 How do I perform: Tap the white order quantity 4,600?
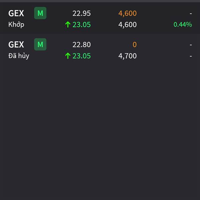coord(127,25)
